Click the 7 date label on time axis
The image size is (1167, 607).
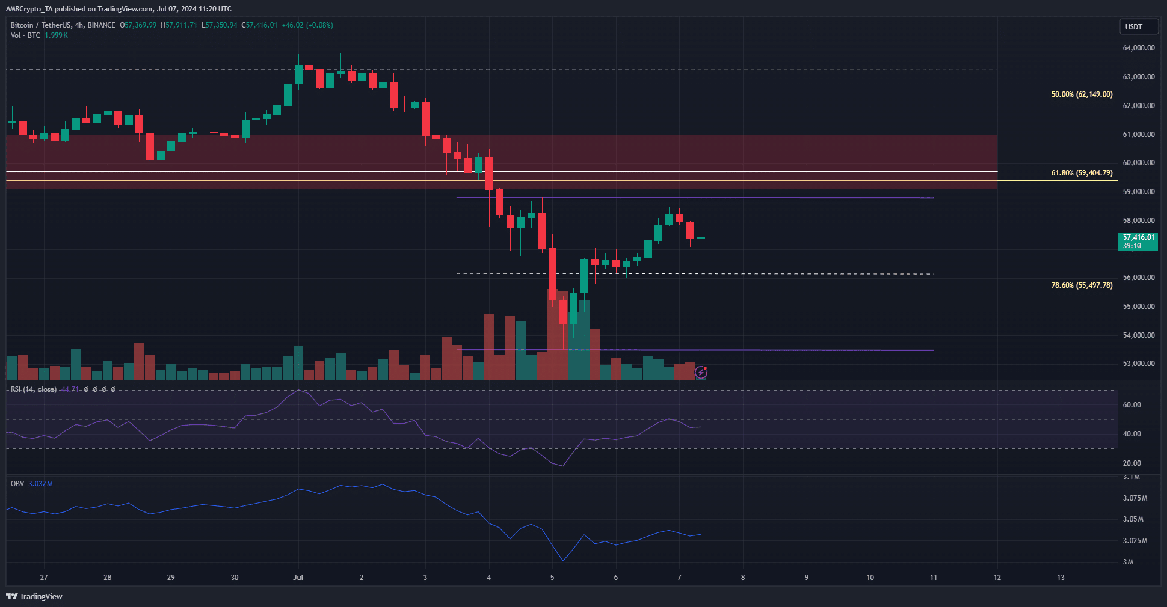pos(679,578)
